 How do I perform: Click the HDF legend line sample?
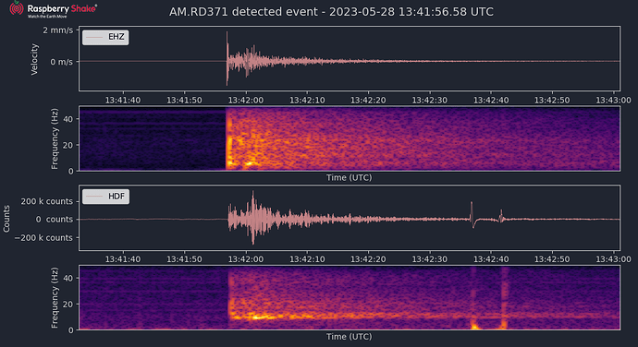click(x=94, y=197)
